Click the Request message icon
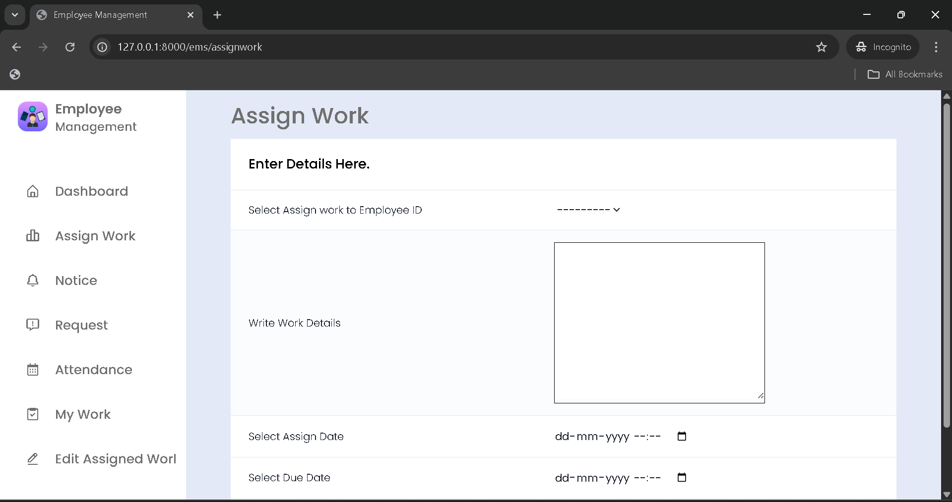952x502 pixels. [x=33, y=325]
